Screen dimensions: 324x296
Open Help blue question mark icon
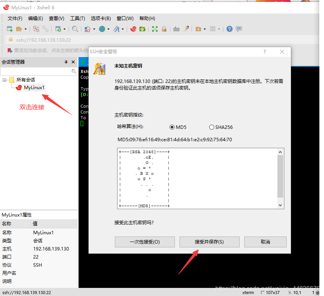[229, 29]
